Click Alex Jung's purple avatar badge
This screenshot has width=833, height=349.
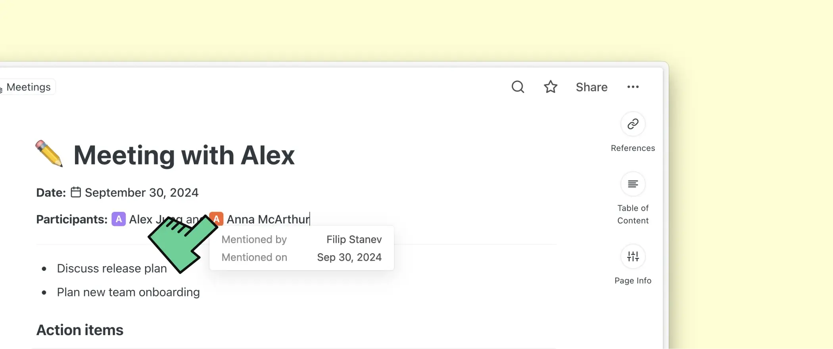118,219
